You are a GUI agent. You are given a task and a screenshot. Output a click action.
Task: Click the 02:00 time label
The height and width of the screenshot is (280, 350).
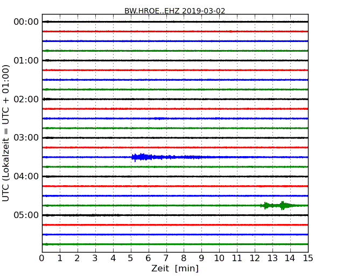26,99
